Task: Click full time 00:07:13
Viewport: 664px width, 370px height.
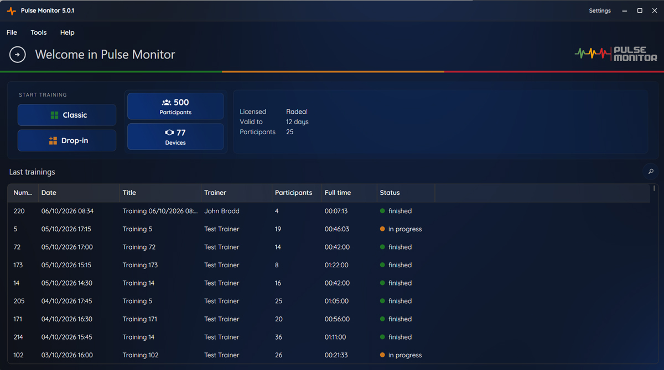Action: coord(336,211)
